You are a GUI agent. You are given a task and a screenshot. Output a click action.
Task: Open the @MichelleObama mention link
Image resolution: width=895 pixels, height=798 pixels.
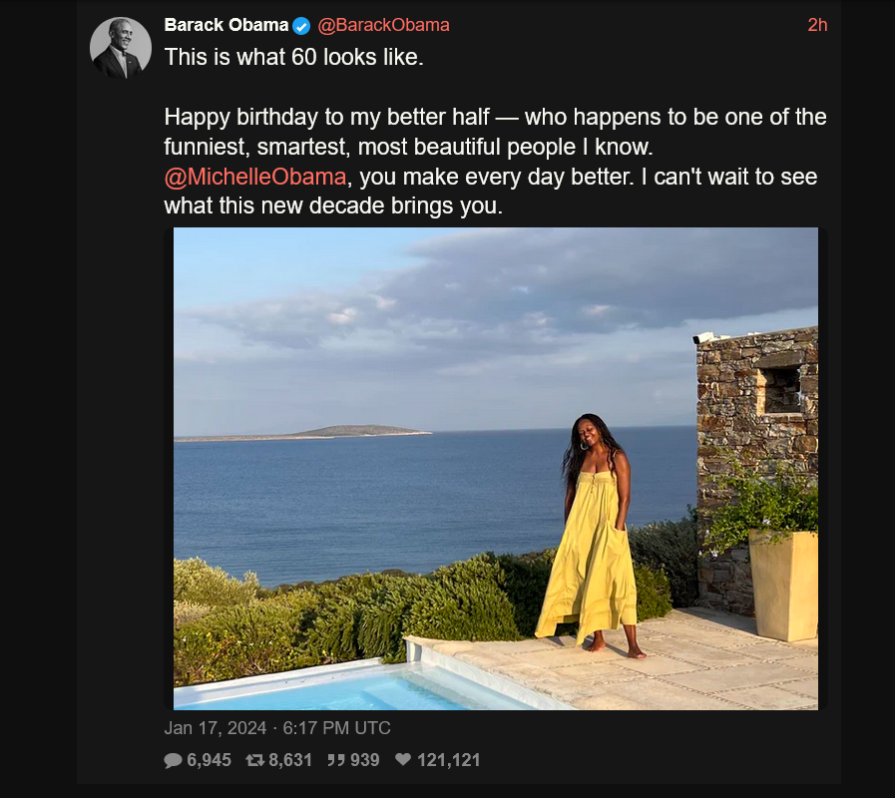pyautogui.click(x=255, y=178)
